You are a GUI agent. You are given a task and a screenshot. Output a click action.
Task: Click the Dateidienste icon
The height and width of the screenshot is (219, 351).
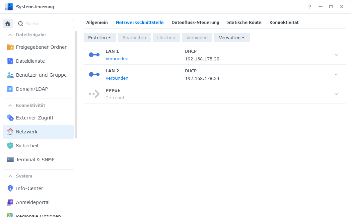[10, 61]
